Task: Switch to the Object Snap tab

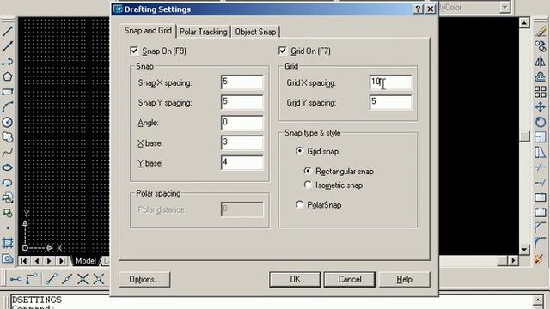Action: point(255,32)
